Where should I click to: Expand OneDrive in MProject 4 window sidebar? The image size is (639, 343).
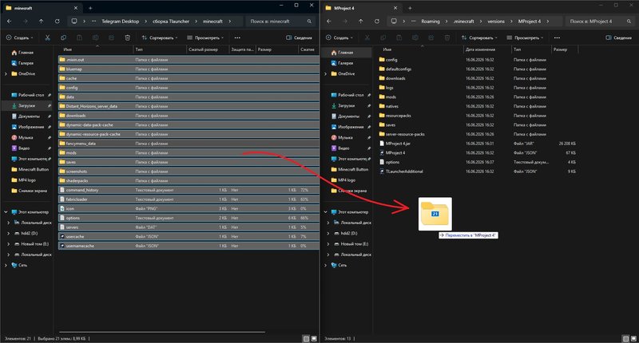point(325,73)
